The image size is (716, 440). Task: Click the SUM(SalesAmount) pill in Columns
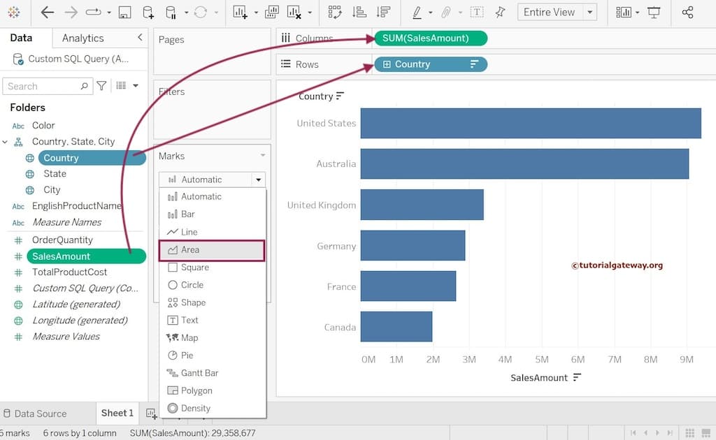tap(425, 38)
